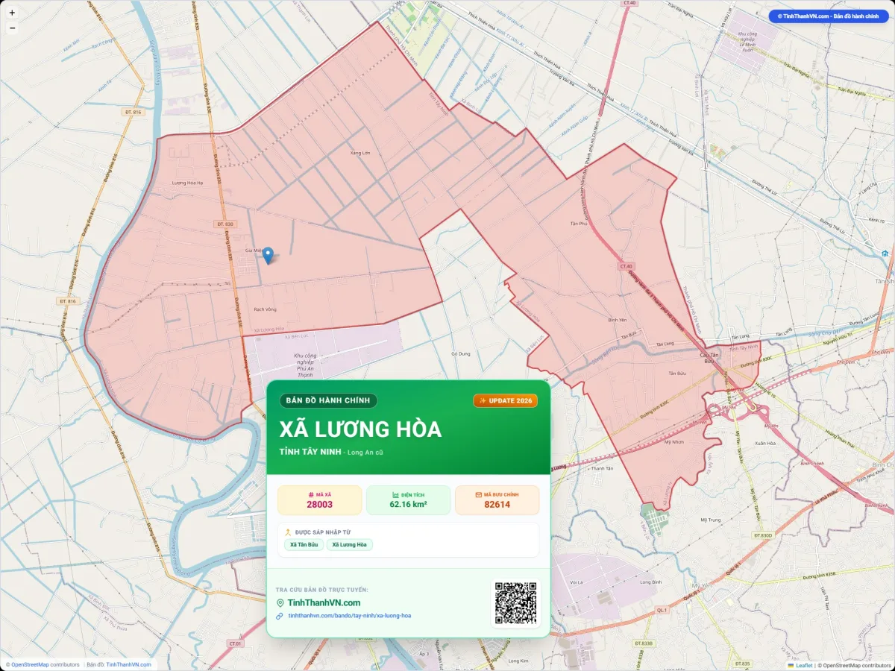
Task: Click the hash icon in the MÃ XÃ card
Action: (x=310, y=494)
